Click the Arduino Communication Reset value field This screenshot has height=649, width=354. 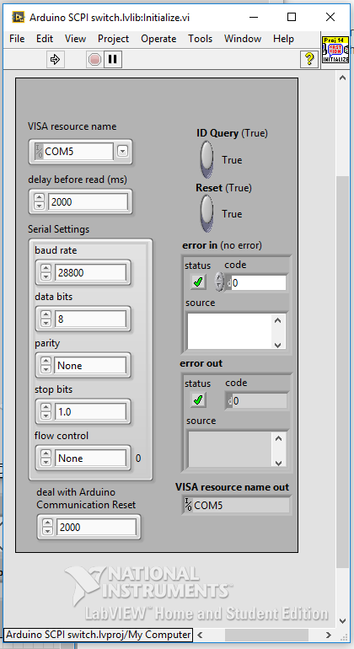click(95, 528)
